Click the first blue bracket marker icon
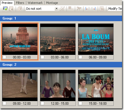 [x=87, y=9]
